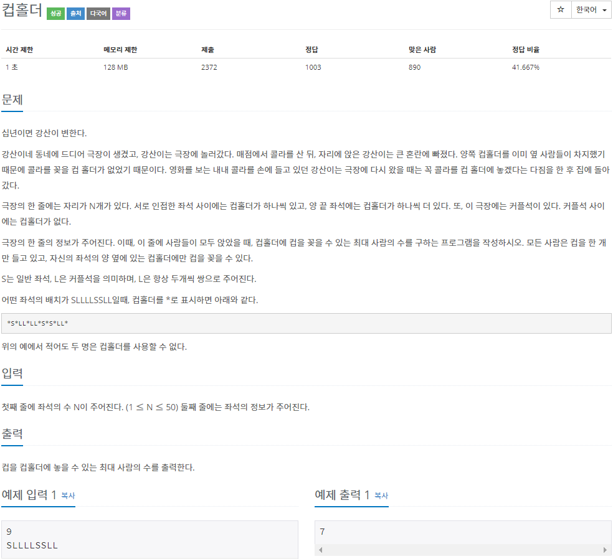Click the 2372 submissions value
The height and width of the screenshot is (559, 613).
point(209,67)
